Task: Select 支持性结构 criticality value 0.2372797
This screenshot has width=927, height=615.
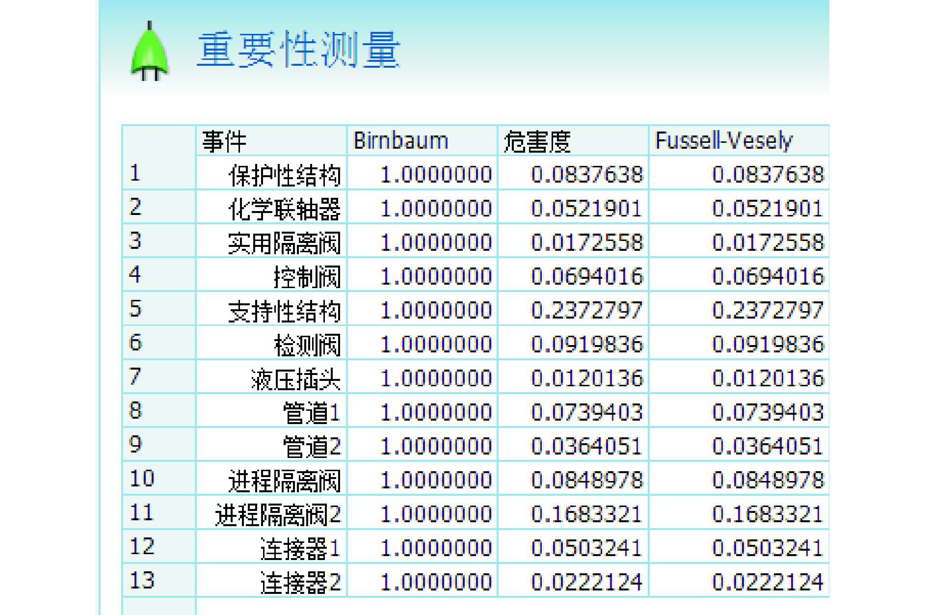Action: (x=586, y=310)
